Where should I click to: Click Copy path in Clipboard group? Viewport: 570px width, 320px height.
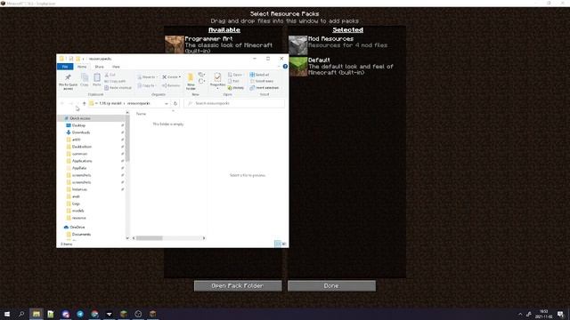click(x=115, y=81)
